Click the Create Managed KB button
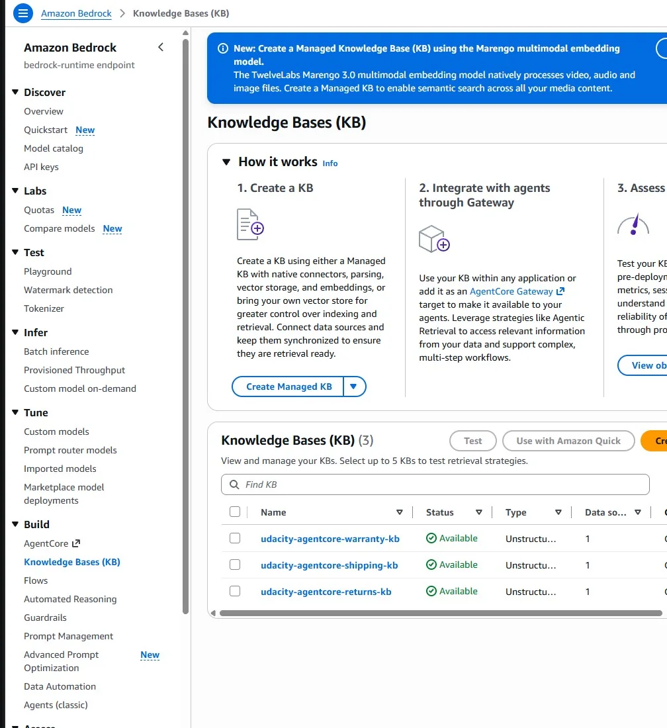 pyautogui.click(x=289, y=387)
